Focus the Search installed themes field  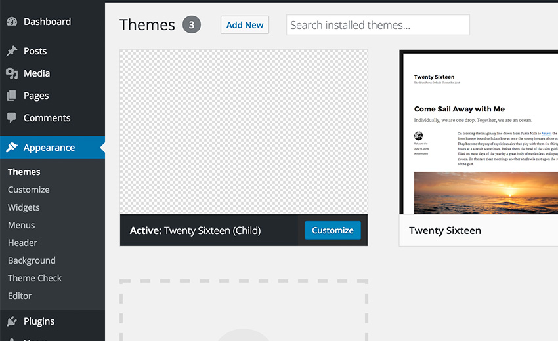point(377,25)
